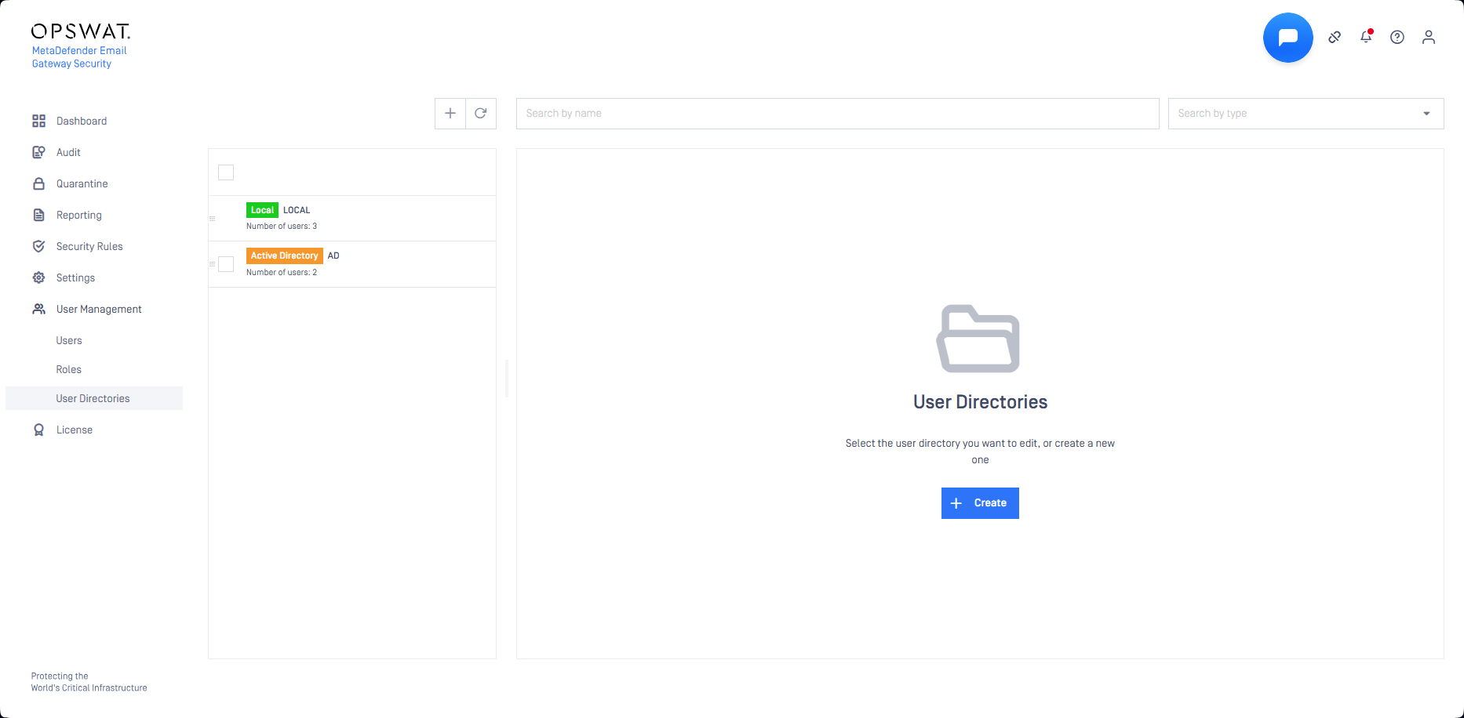
Task: Select the Roles submenu item
Action: 69,370
